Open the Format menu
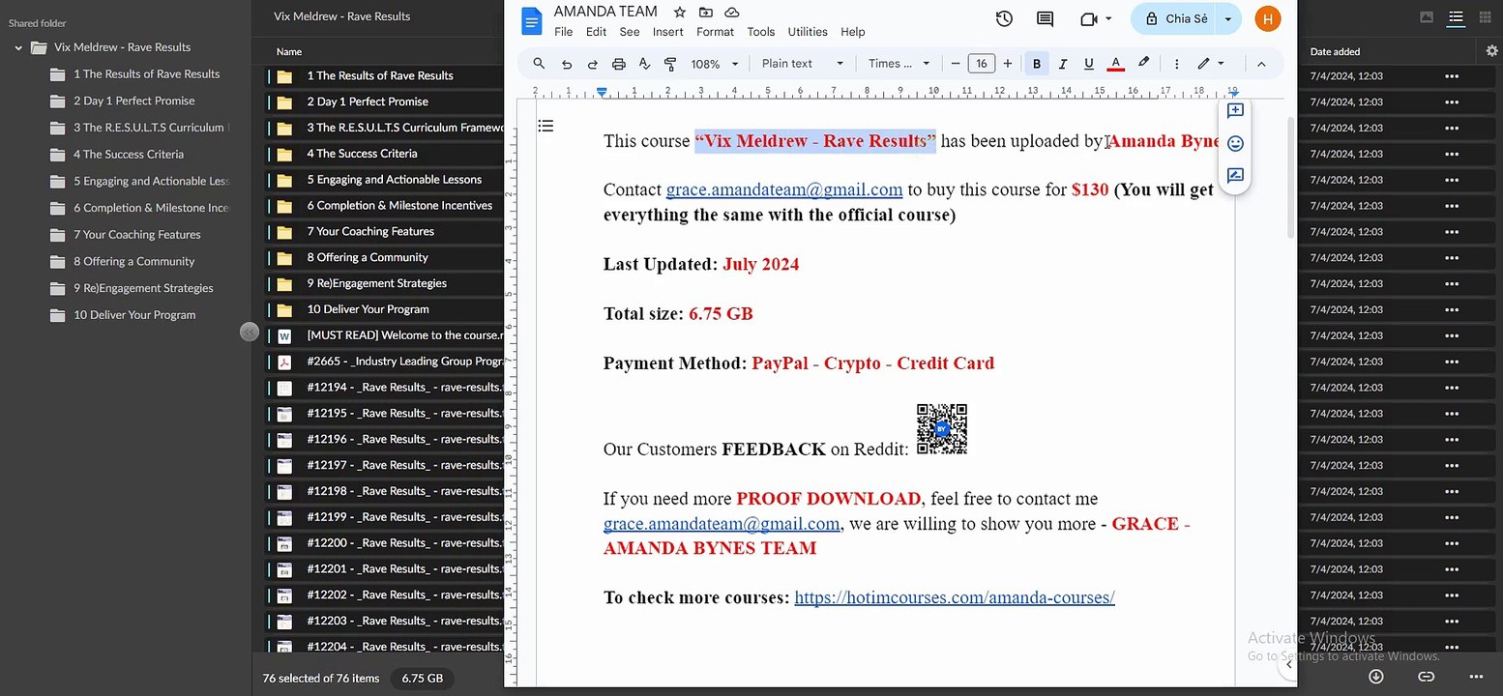 (x=716, y=32)
